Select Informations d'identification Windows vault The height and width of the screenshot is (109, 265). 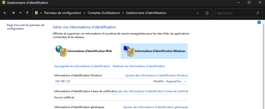point(154,51)
